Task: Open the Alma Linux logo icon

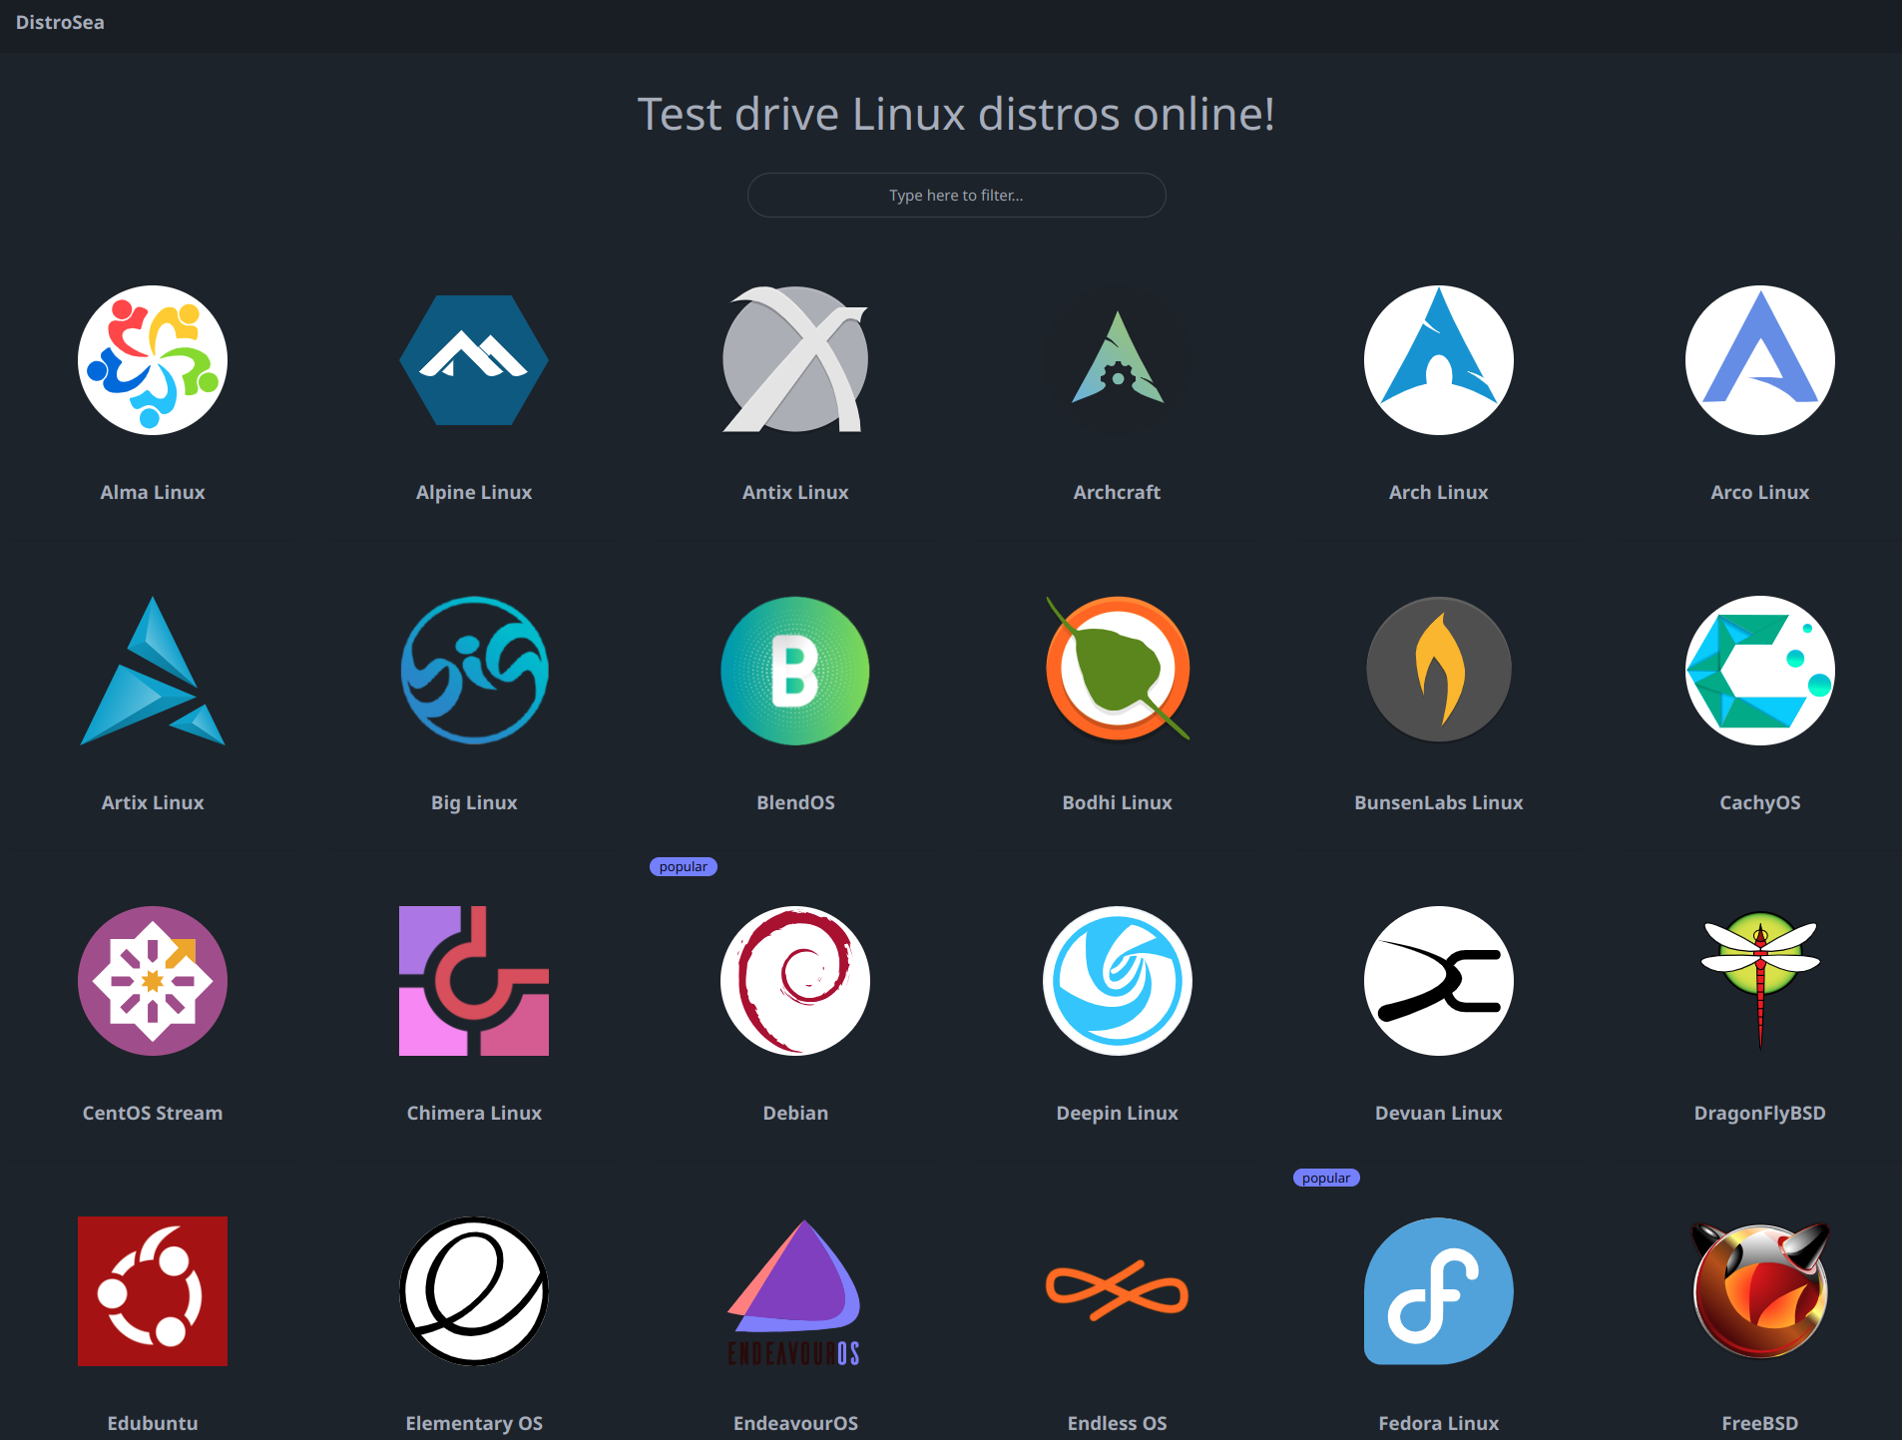Action: click(x=153, y=360)
